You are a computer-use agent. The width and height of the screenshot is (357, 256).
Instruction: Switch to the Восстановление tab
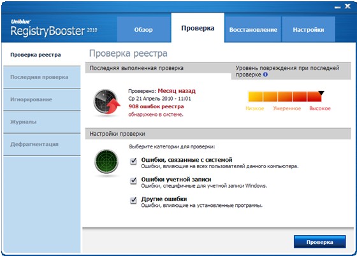pos(253,29)
